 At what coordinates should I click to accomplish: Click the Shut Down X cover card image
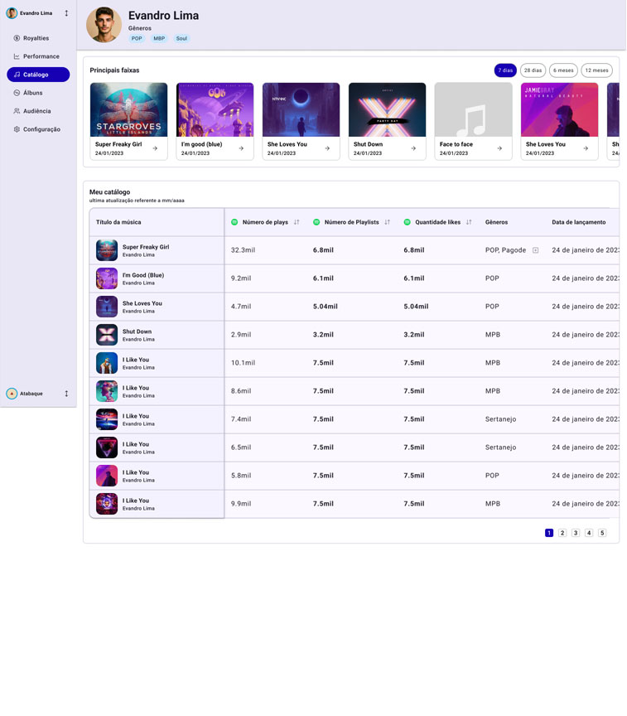387,109
